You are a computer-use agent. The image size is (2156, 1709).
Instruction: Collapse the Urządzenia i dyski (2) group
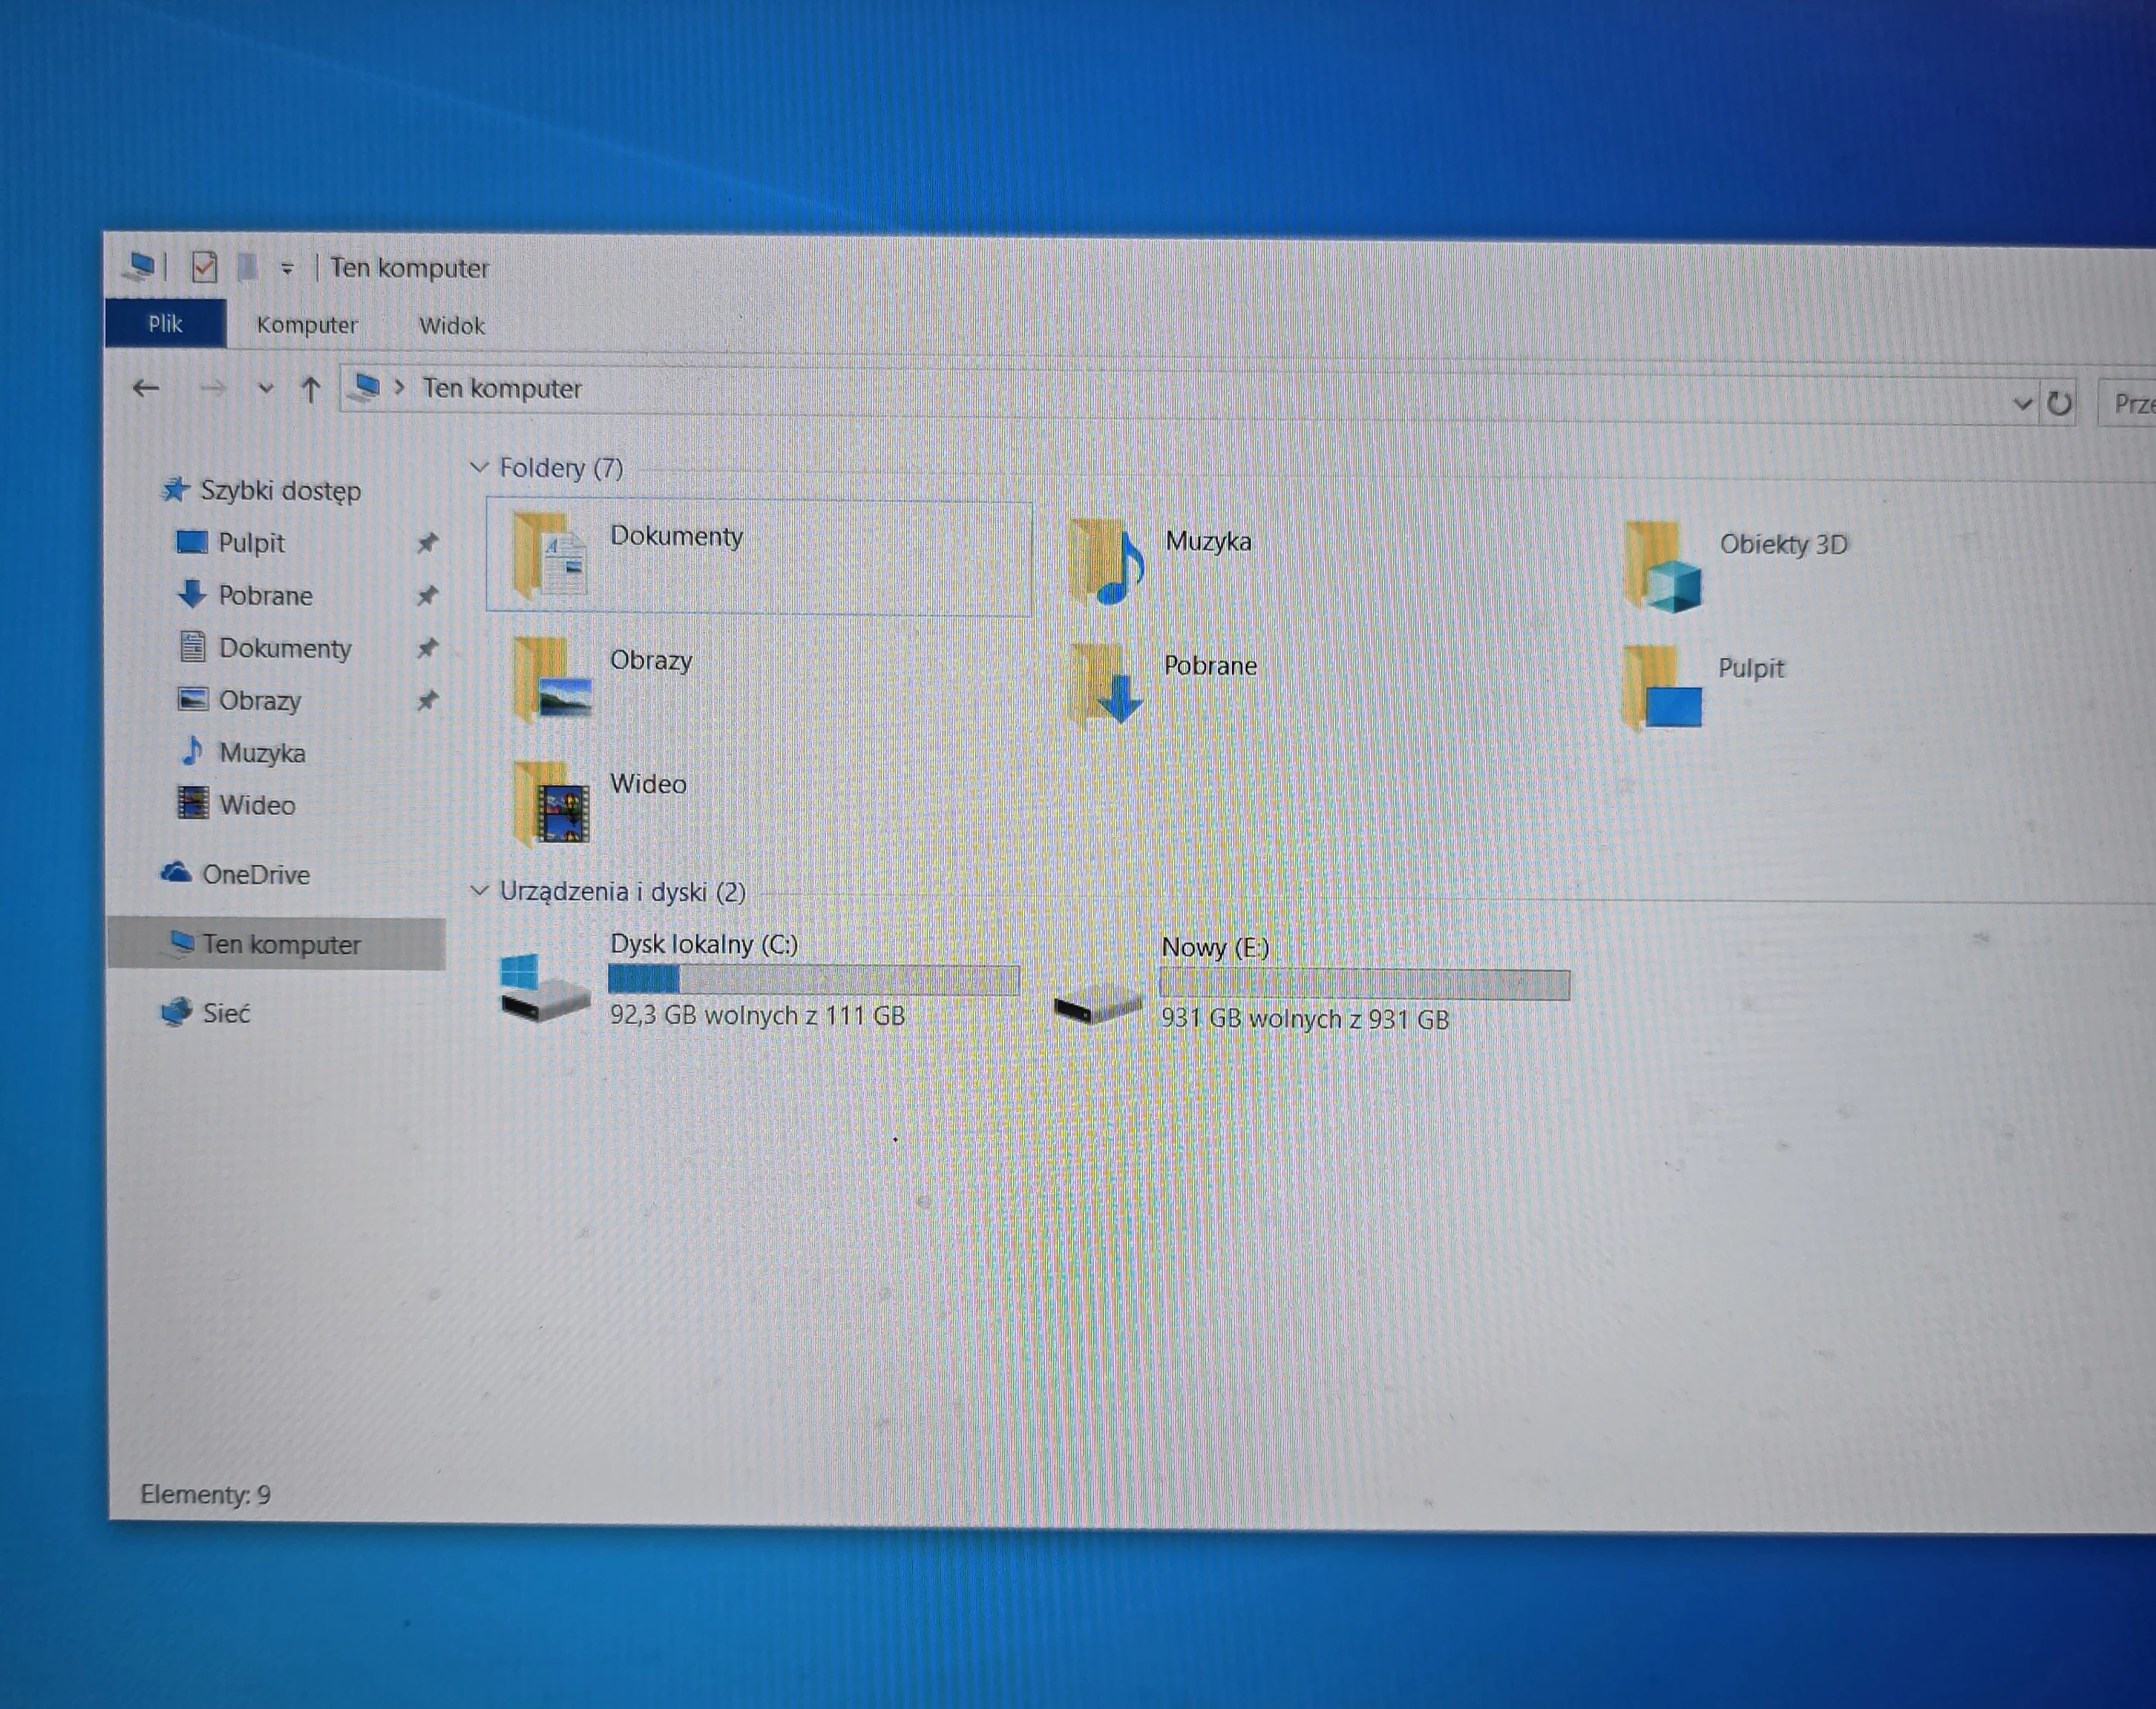pyautogui.click(x=479, y=890)
